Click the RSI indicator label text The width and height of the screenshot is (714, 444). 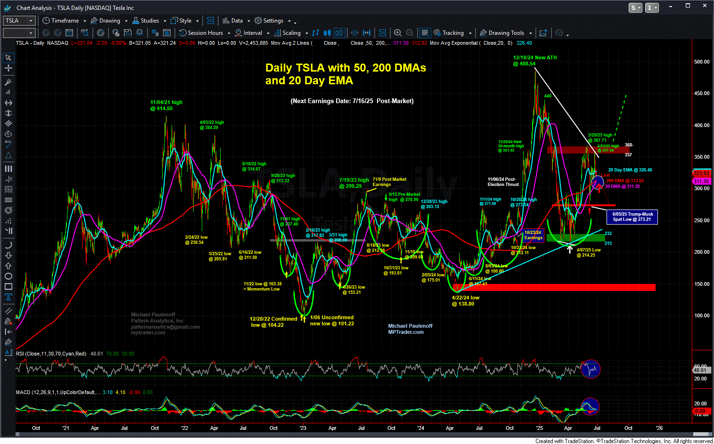tap(51, 354)
